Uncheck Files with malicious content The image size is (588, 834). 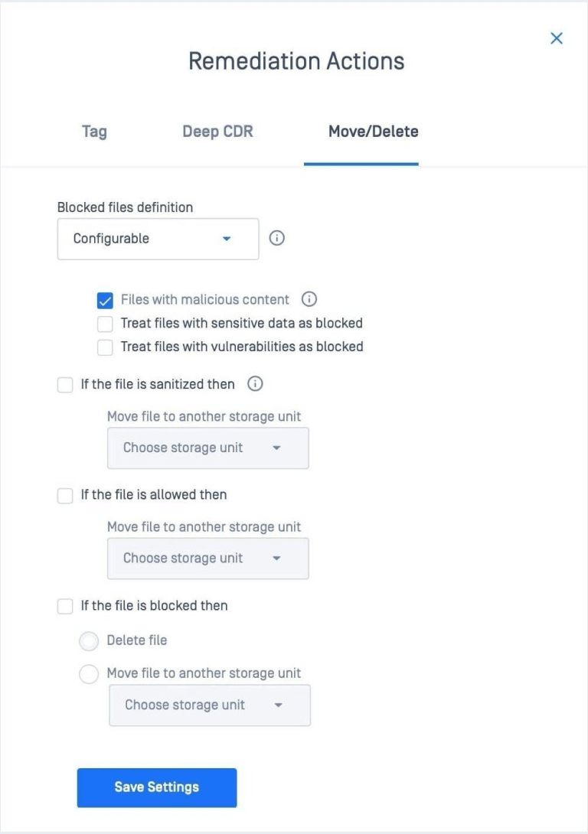pos(105,299)
